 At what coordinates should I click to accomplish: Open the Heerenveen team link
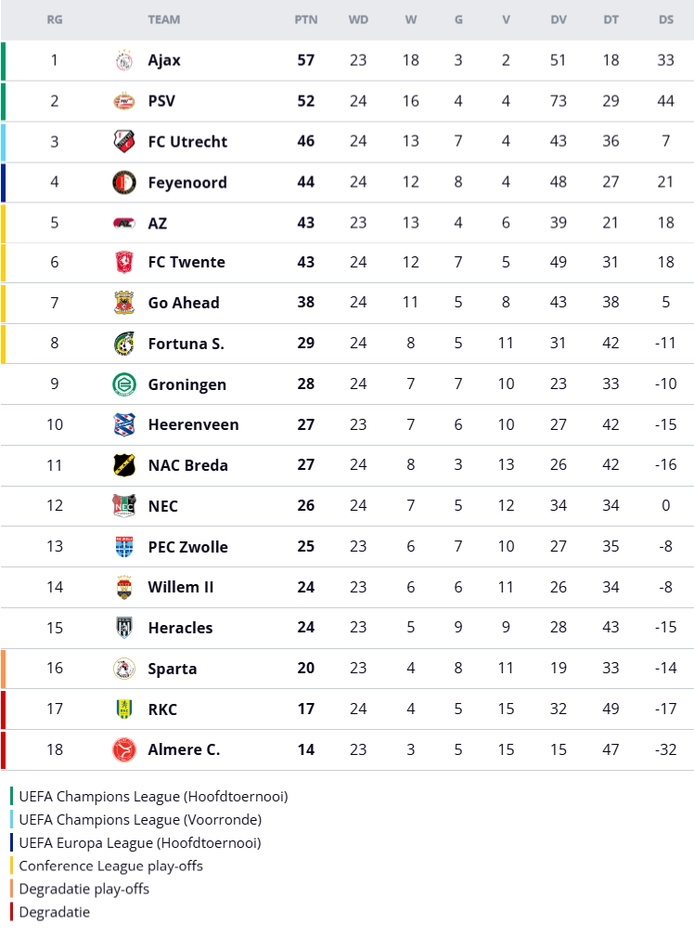point(193,424)
